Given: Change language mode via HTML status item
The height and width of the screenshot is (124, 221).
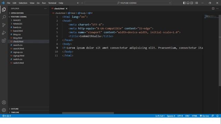Looking at the screenshot, I should pyautogui.click(x=194, y=116).
